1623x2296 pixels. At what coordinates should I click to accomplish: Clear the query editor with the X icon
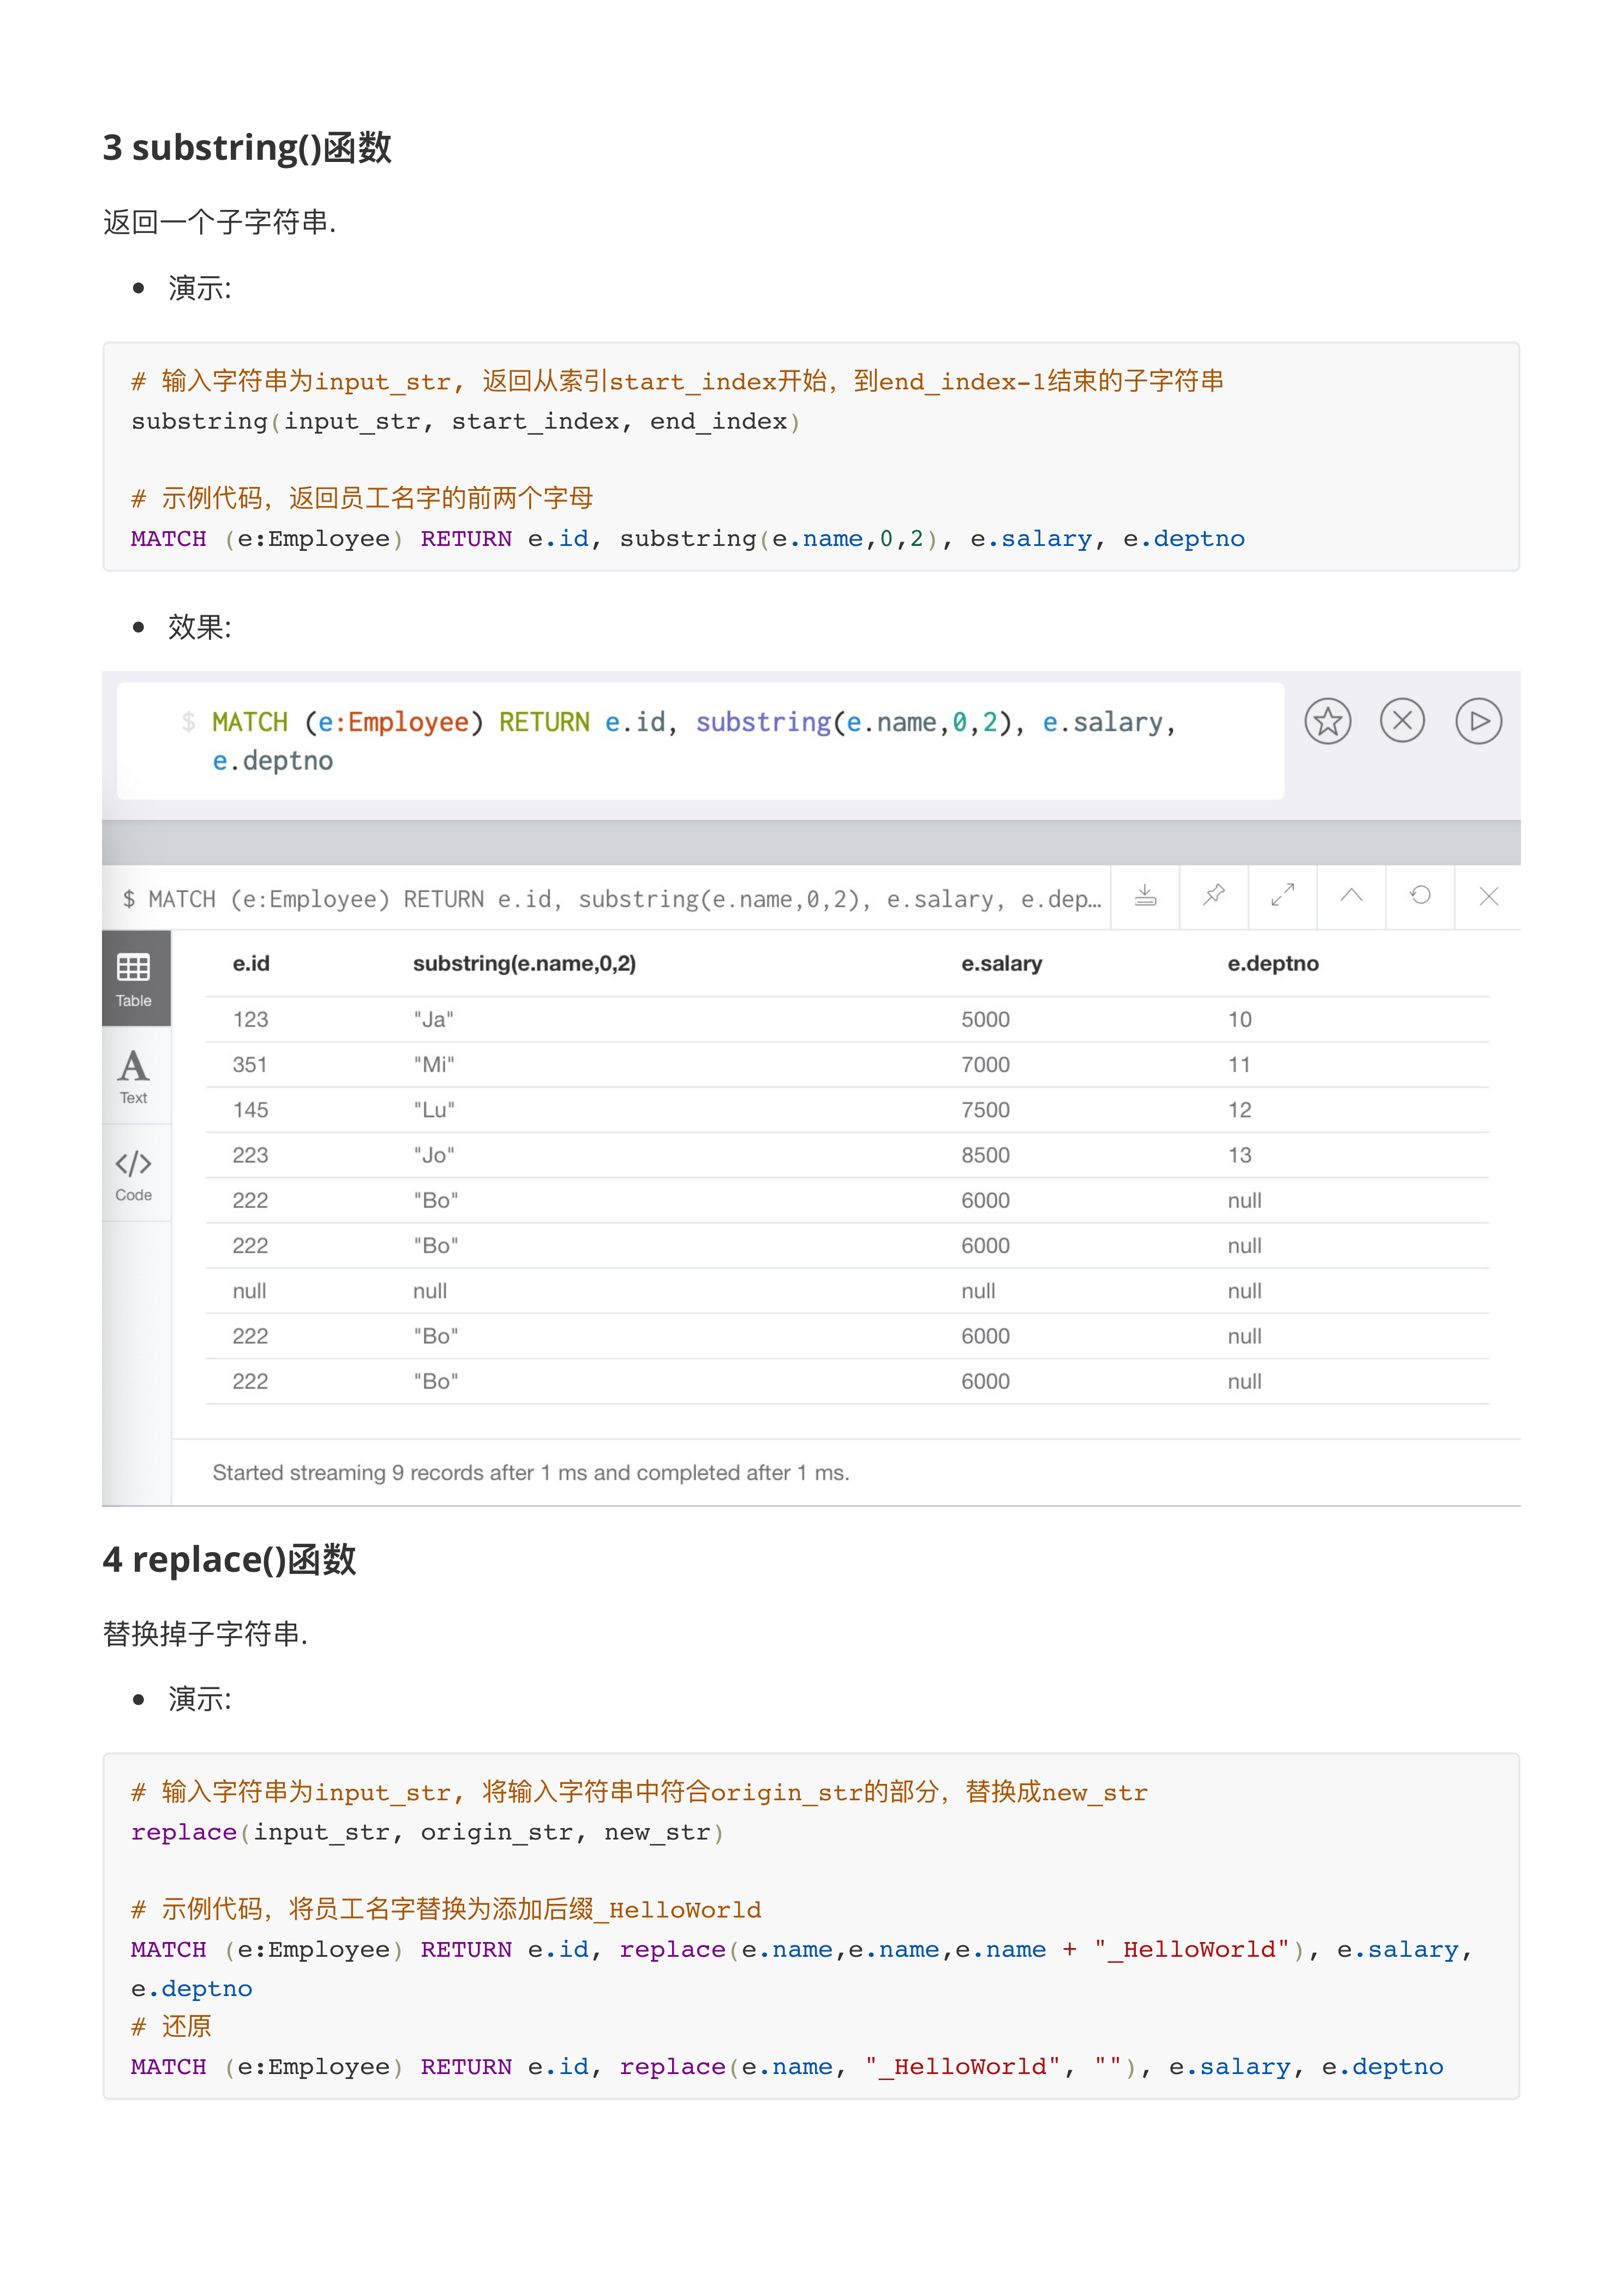1403,720
